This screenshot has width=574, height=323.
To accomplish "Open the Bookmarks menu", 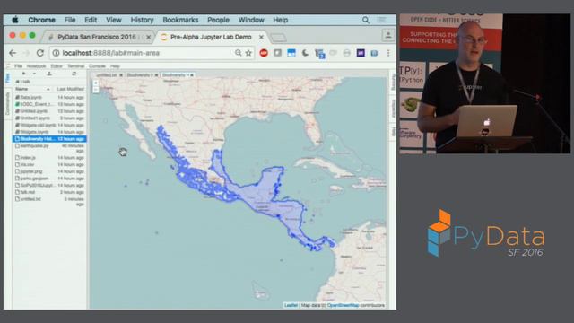I will tap(180, 20).
